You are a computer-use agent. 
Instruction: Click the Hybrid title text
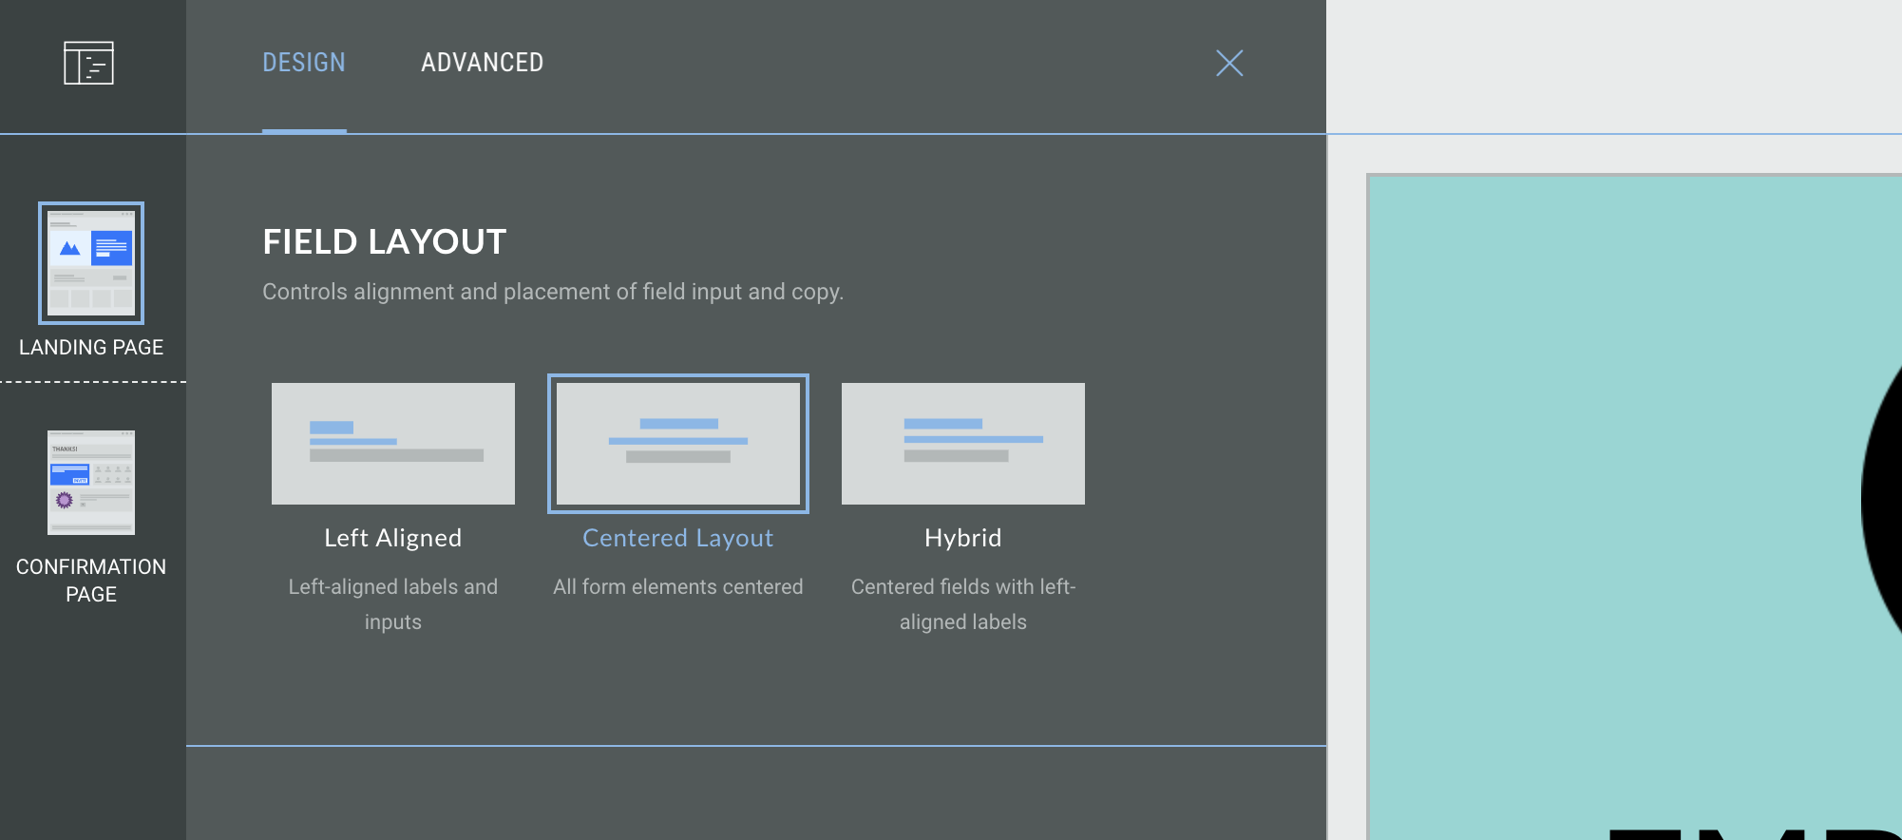963,538
